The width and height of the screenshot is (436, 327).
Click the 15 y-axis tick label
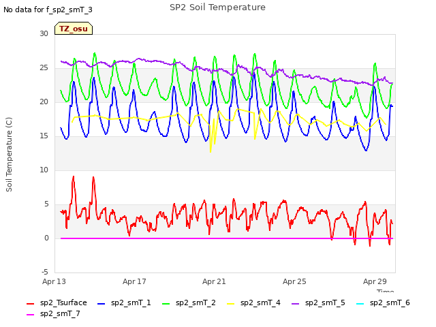tap(44, 136)
